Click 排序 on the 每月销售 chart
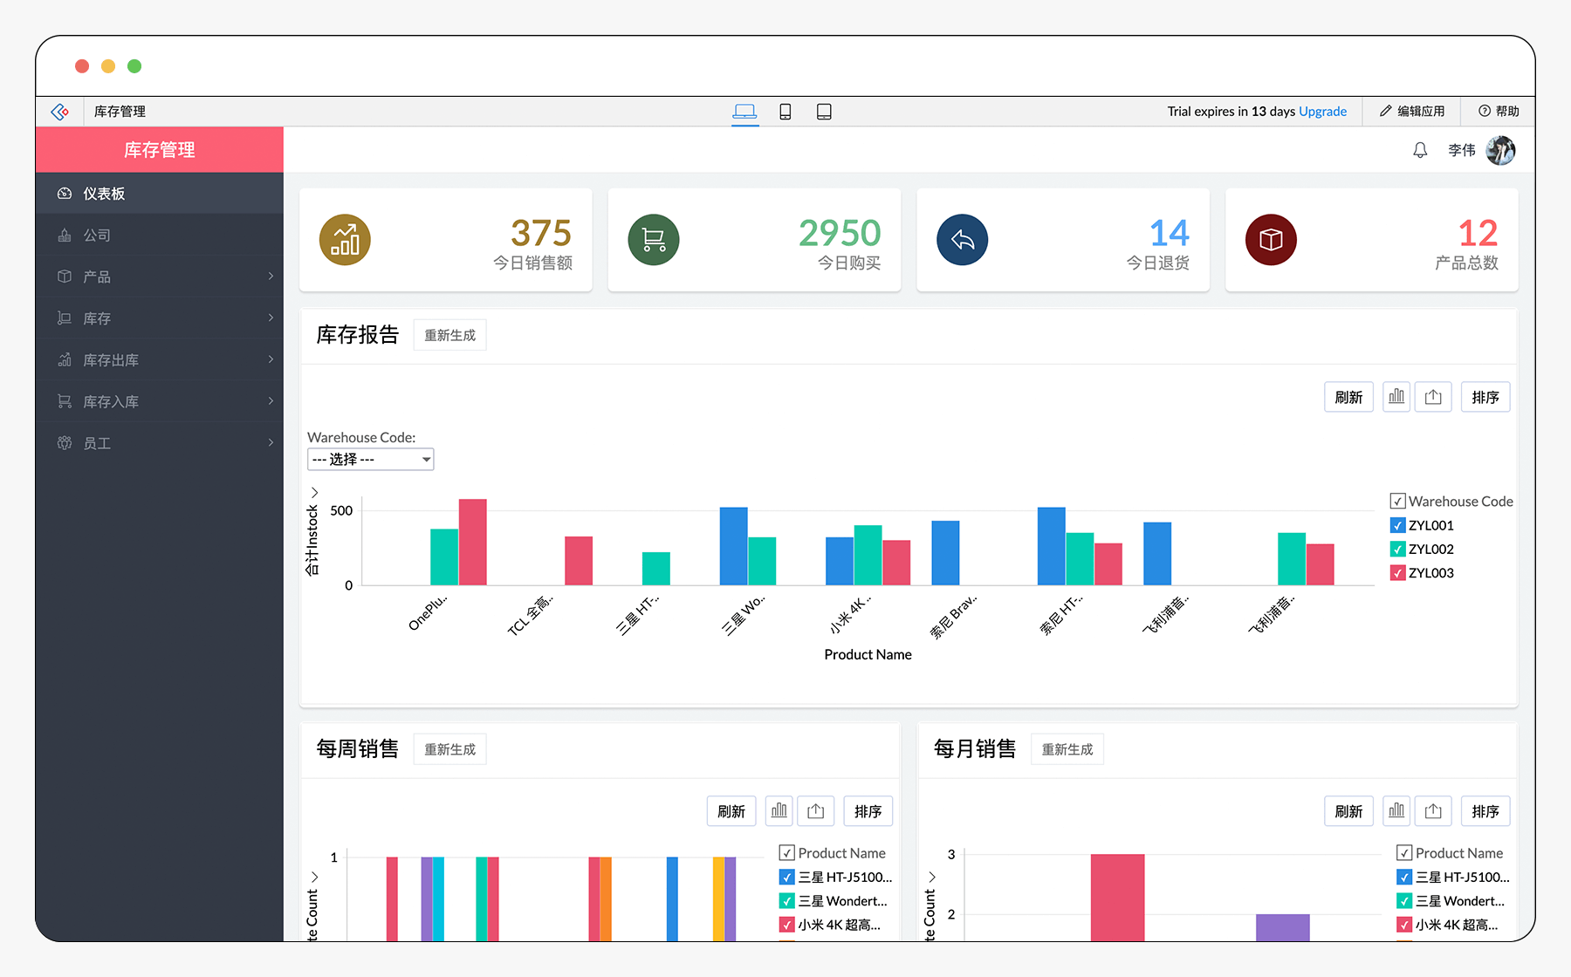The height and width of the screenshot is (977, 1571). pos(1485,810)
